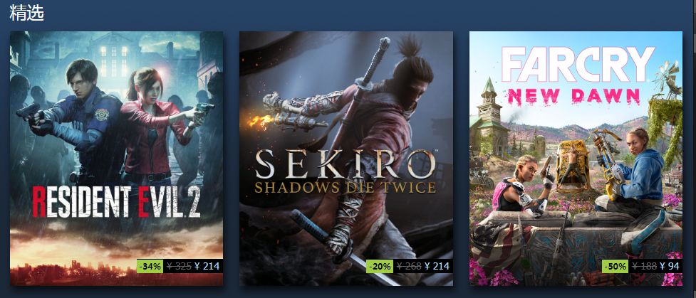
Task: Select the struck-through ¥268 original price
Action: pos(409,266)
